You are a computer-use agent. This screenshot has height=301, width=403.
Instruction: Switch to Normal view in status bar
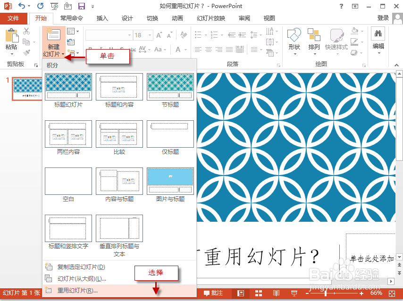coord(241,293)
